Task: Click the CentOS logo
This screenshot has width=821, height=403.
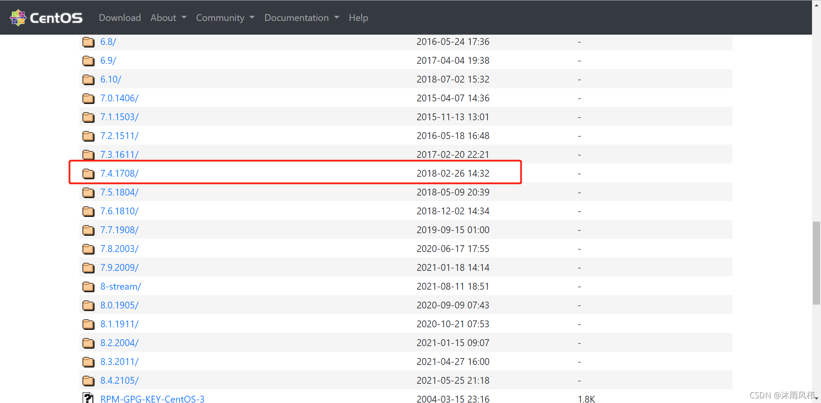Action: click(46, 18)
